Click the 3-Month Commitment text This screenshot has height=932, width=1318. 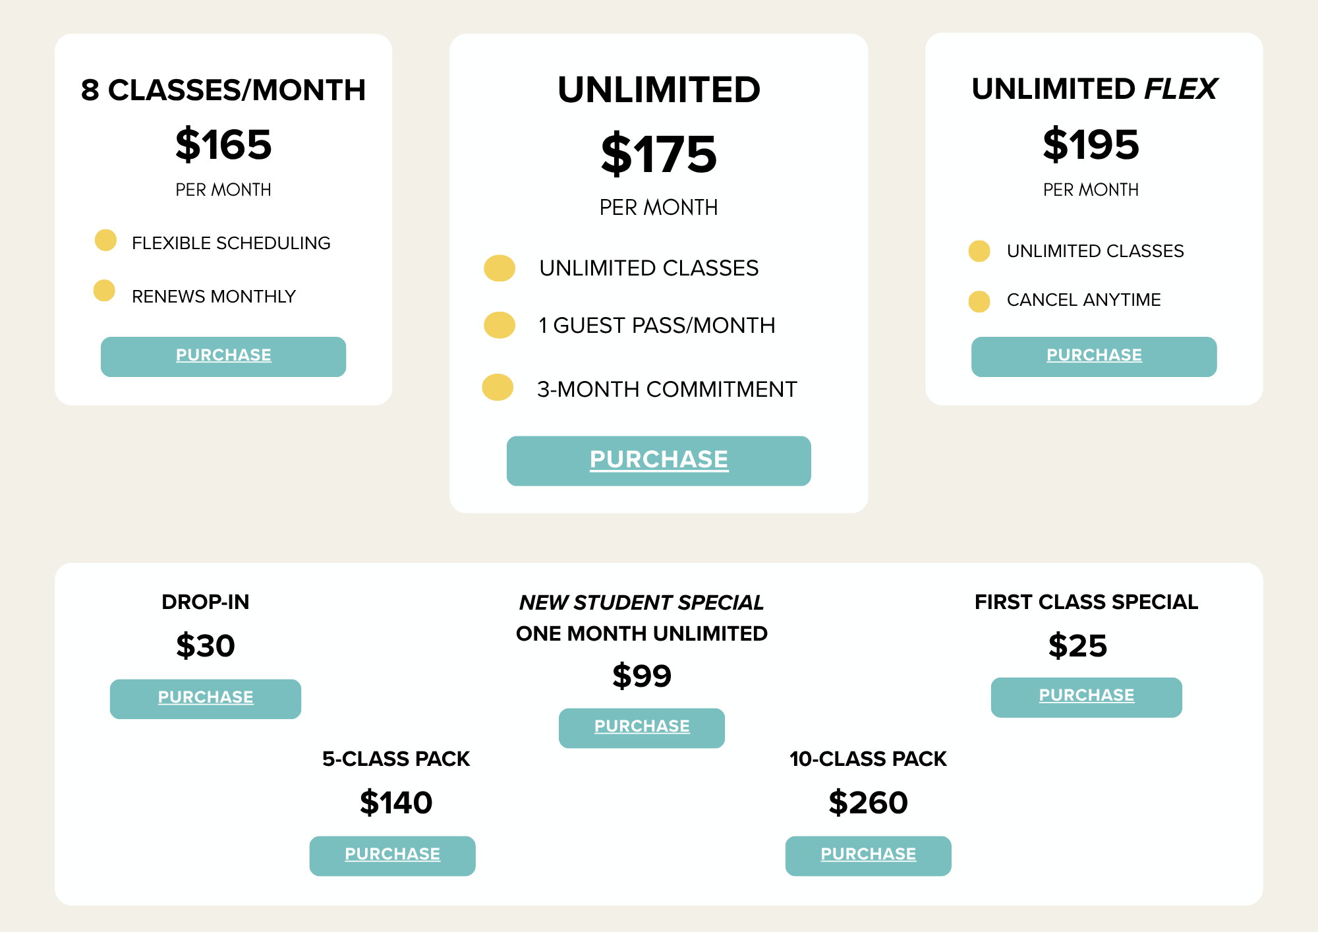tap(667, 390)
